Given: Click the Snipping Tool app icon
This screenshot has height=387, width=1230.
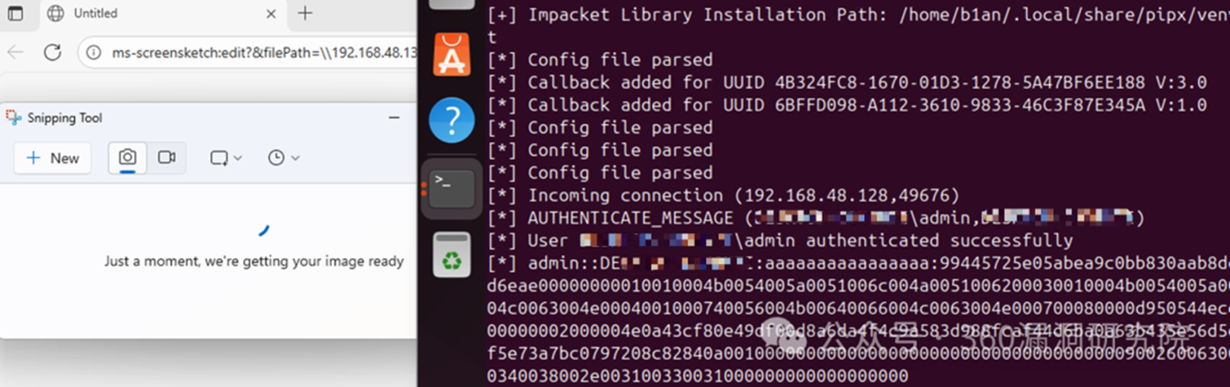Looking at the screenshot, I should 13,117.
